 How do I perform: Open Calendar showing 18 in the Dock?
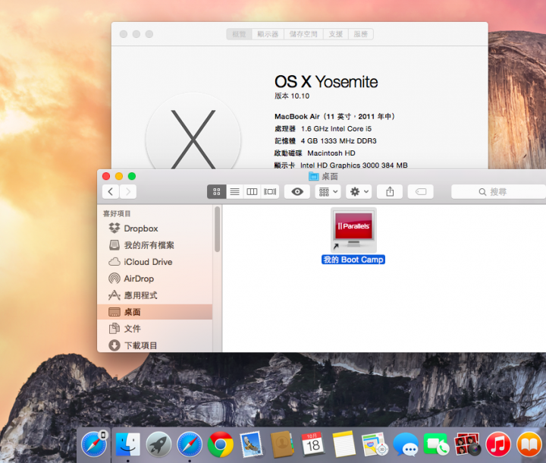(312, 444)
